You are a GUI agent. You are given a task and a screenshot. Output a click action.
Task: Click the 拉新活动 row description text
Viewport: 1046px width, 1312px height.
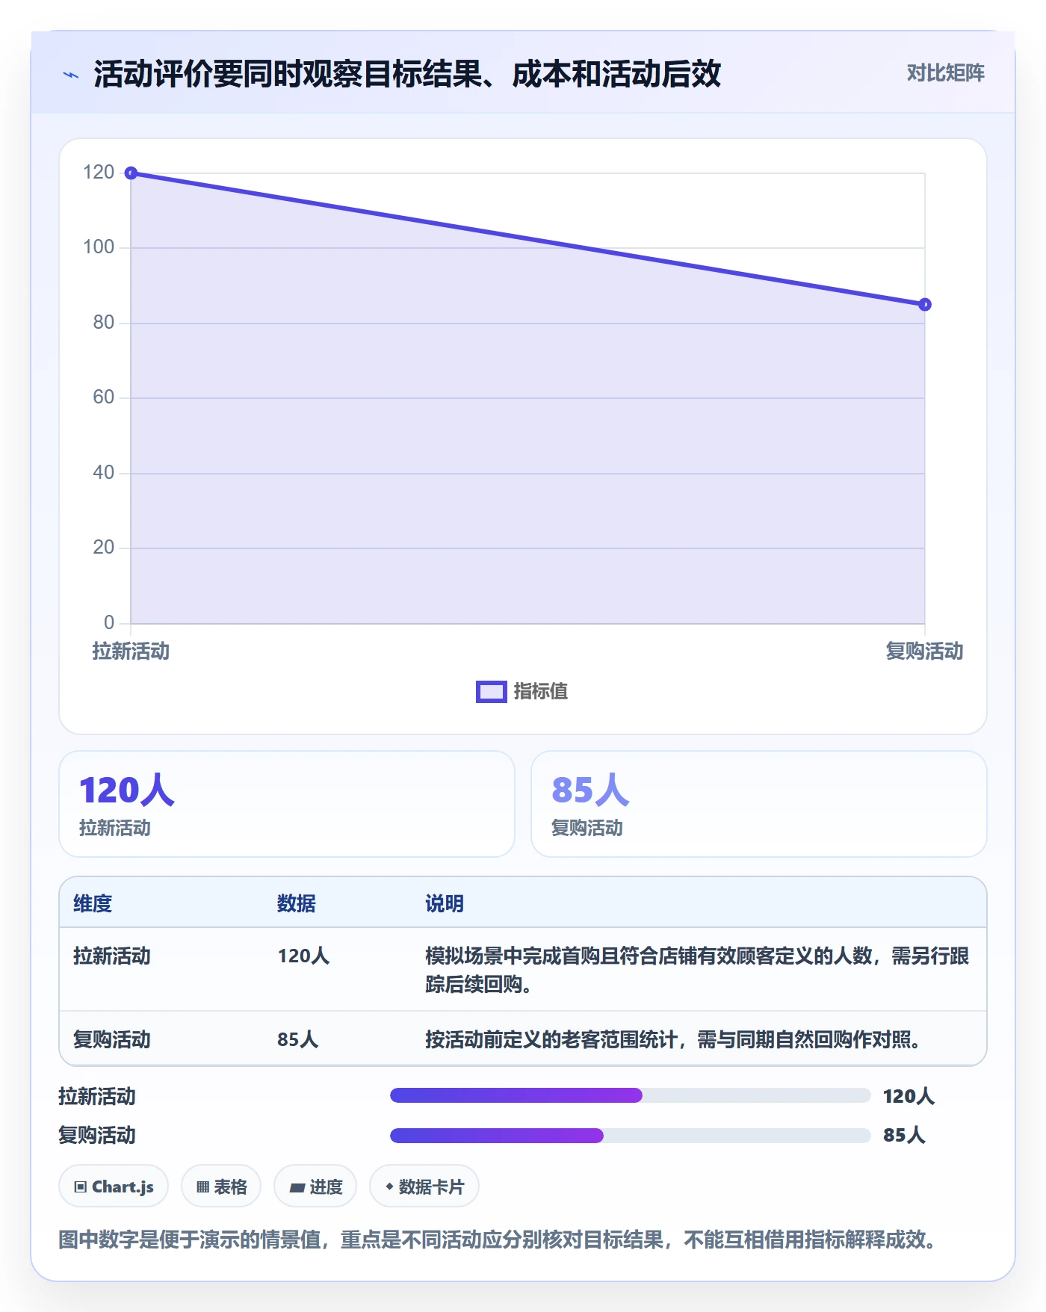[x=697, y=970]
